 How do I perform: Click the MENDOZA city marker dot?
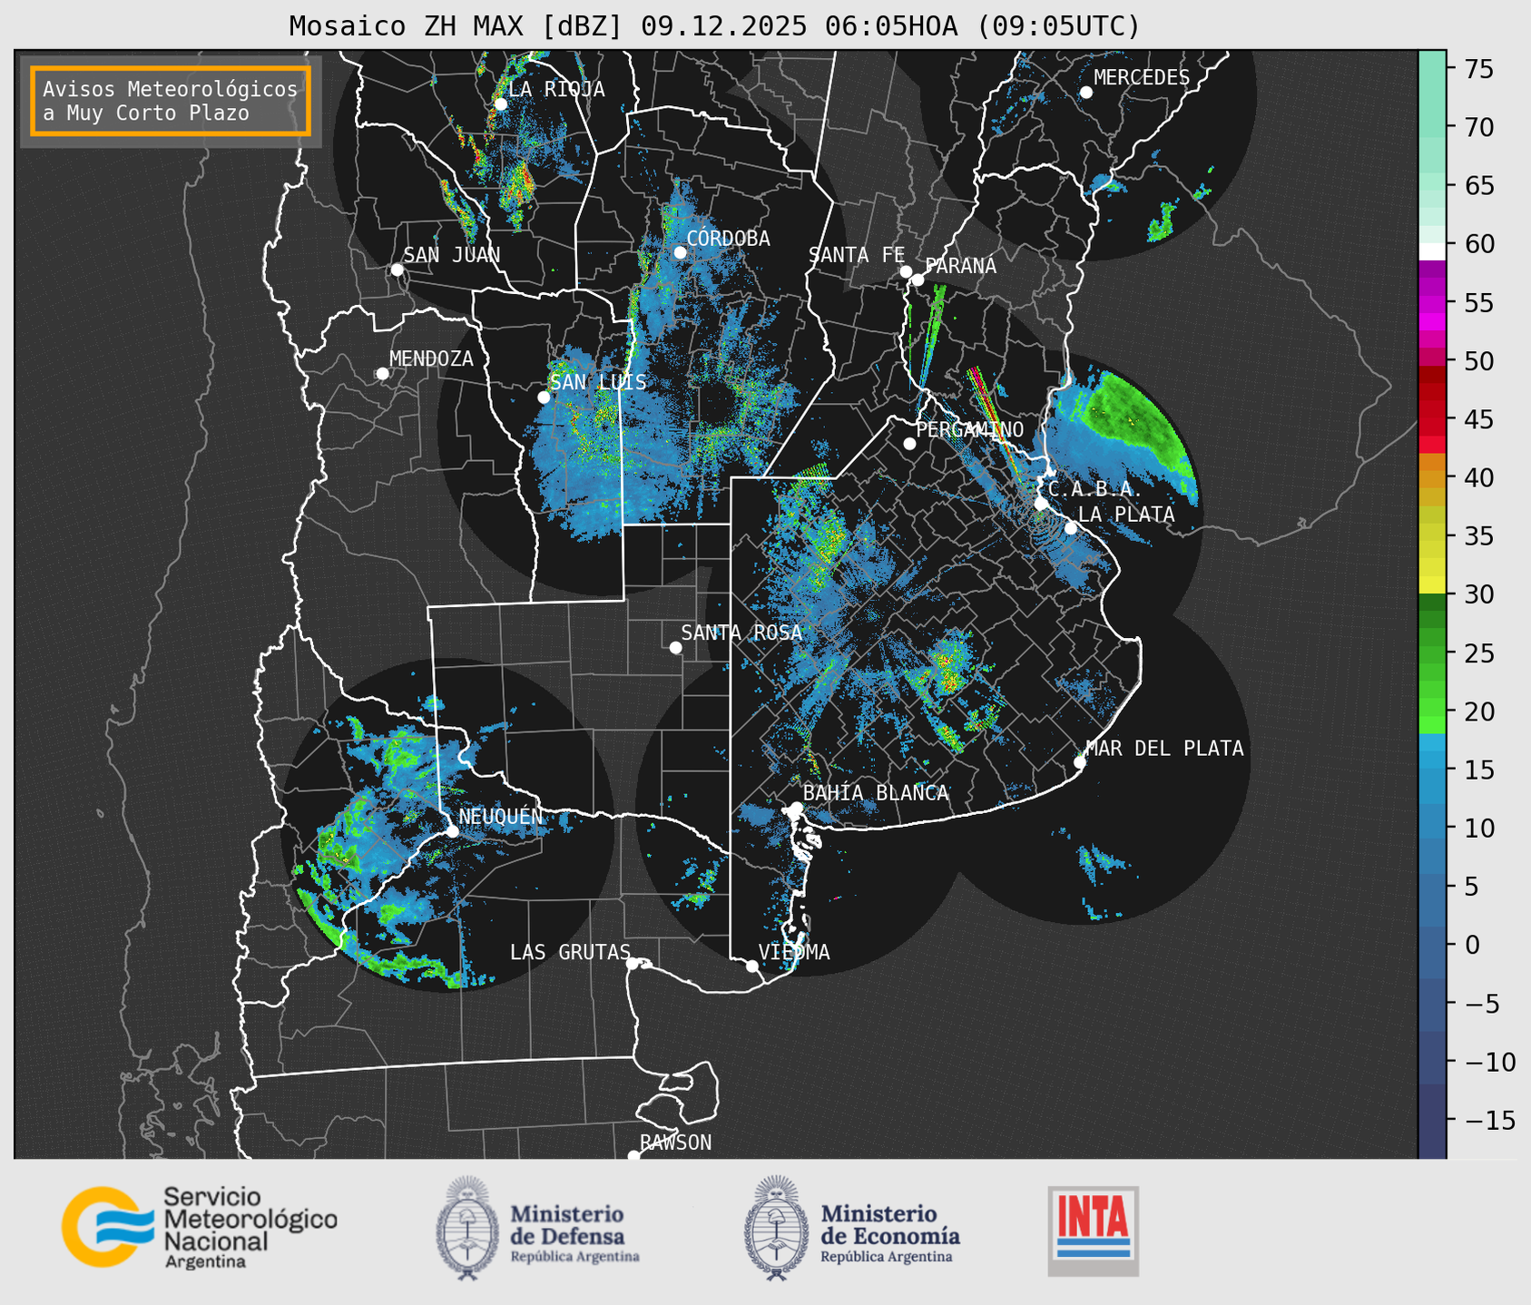[383, 374]
